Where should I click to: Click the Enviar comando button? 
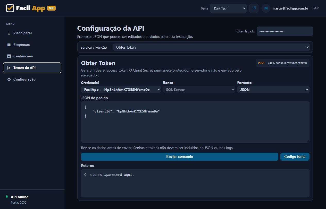pyautogui.click(x=180, y=156)
